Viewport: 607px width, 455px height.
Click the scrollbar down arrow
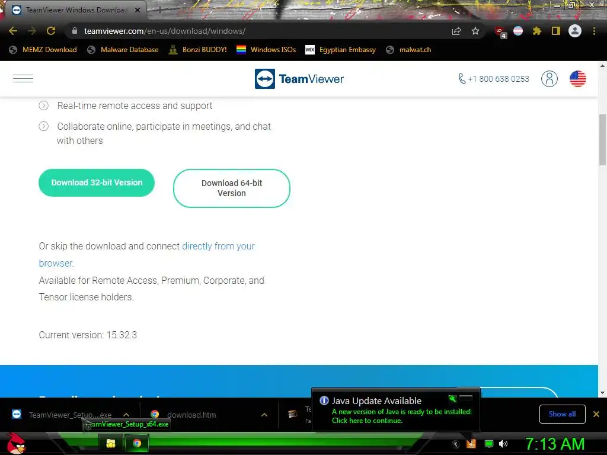tap(602, 393)
